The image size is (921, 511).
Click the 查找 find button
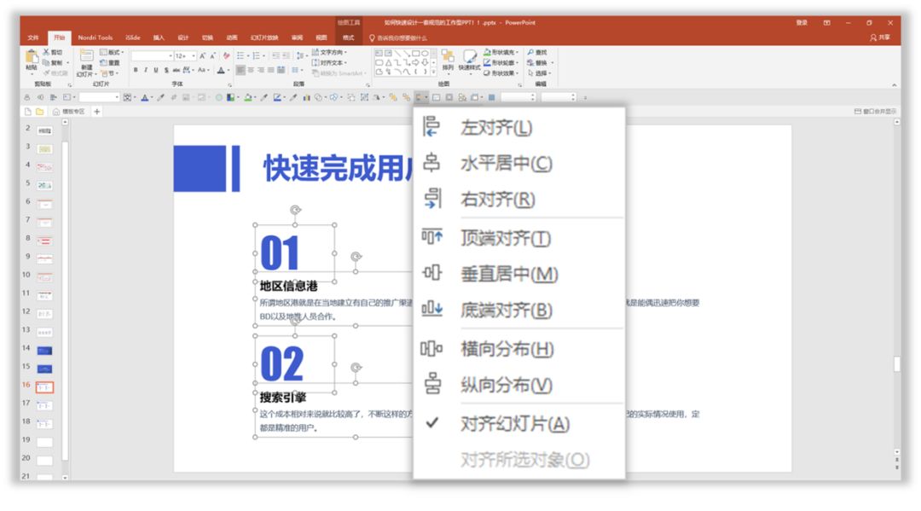[x=537, y=52]
